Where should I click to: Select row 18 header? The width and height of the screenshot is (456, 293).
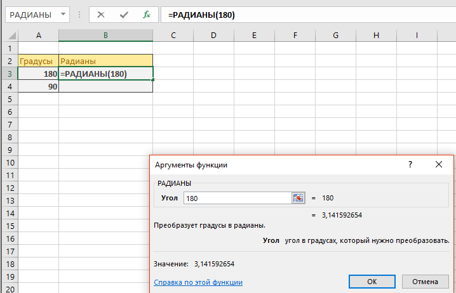tap(10, 264)
